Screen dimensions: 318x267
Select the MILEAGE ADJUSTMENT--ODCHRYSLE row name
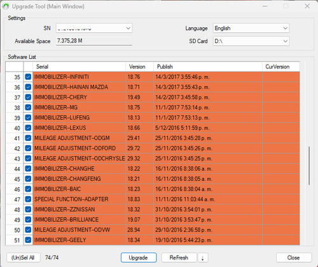point(79,159)
